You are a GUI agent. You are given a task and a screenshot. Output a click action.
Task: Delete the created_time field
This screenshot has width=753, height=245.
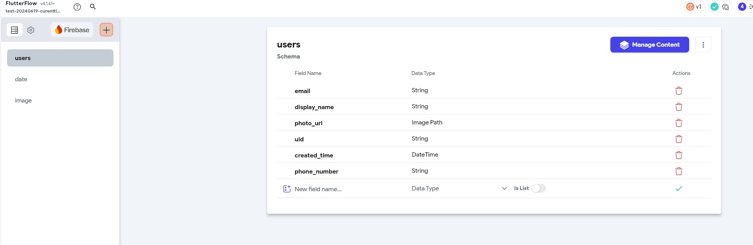679,155
